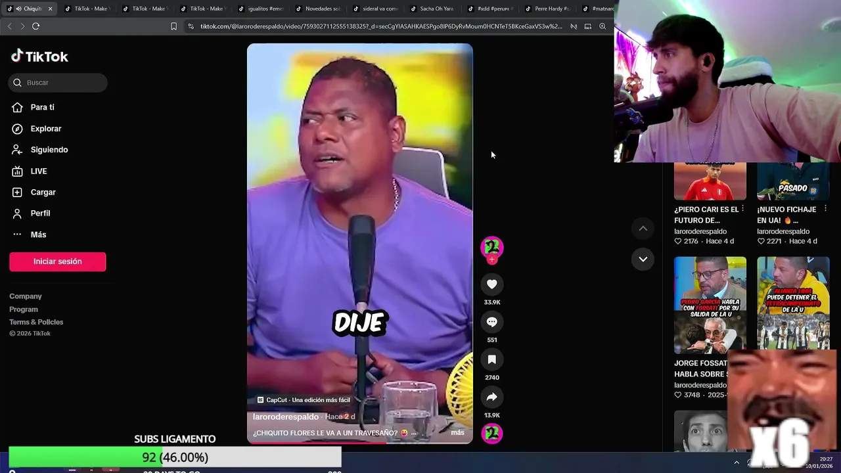Screen dimensions: 841x473
Task: Open the Terms & Policies link
Action: 36,322
